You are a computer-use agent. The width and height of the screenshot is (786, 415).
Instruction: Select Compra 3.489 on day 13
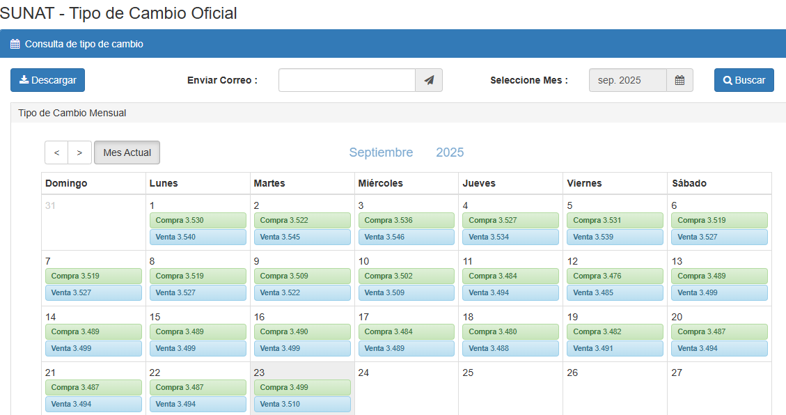click(x=719, y=276)
